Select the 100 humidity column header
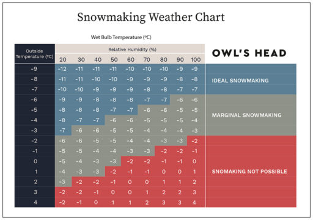Viewport: 313px width, 220px height. [x=196, y=60]
